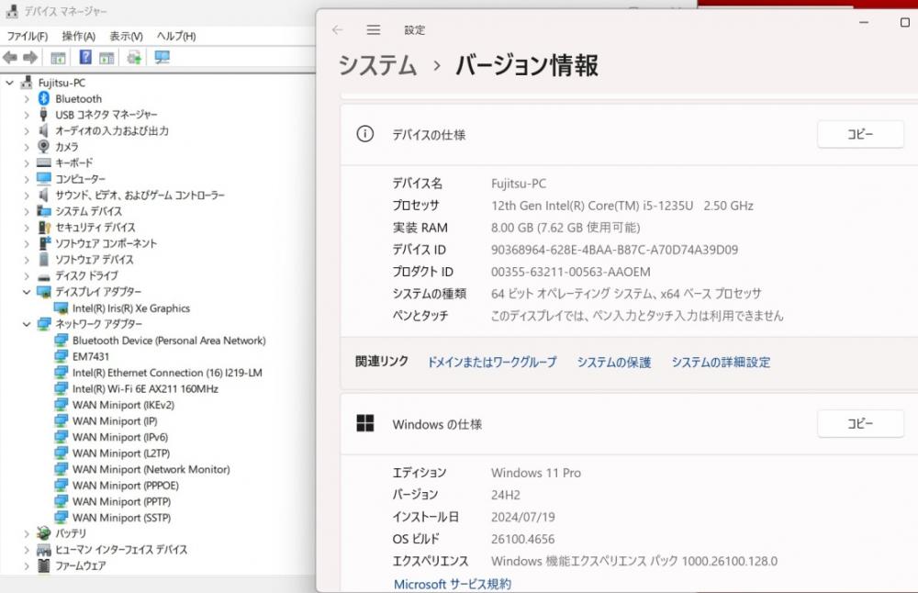Select the コンピューター tree item
The width and height of the screenshot is (918, 593).
click(80, 179)
